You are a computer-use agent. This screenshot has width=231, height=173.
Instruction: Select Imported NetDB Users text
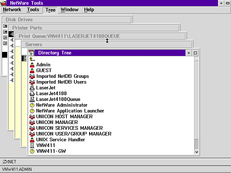(x=61, y=82)
